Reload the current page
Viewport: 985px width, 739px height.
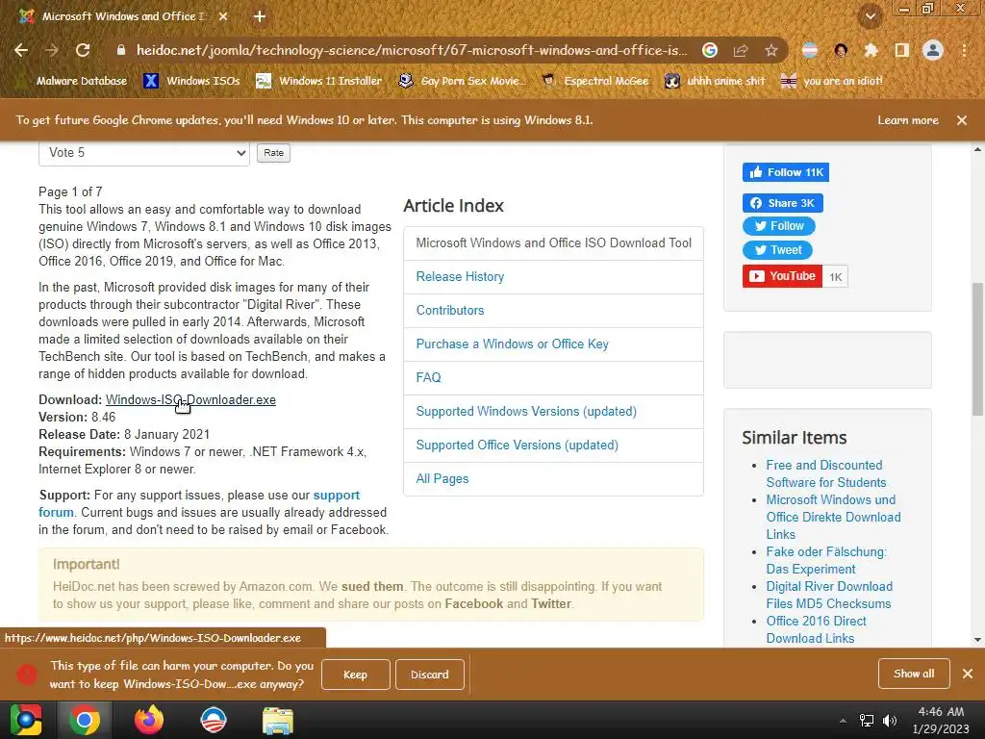(x=83, y=50)
